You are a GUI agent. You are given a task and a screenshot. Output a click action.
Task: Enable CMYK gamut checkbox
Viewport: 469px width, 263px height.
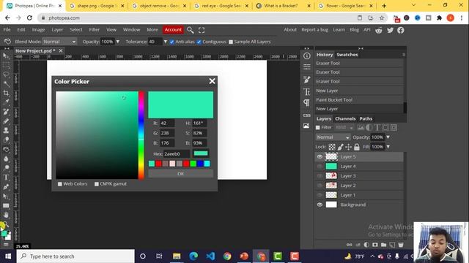pyautogui.click(x=97, y=184)
